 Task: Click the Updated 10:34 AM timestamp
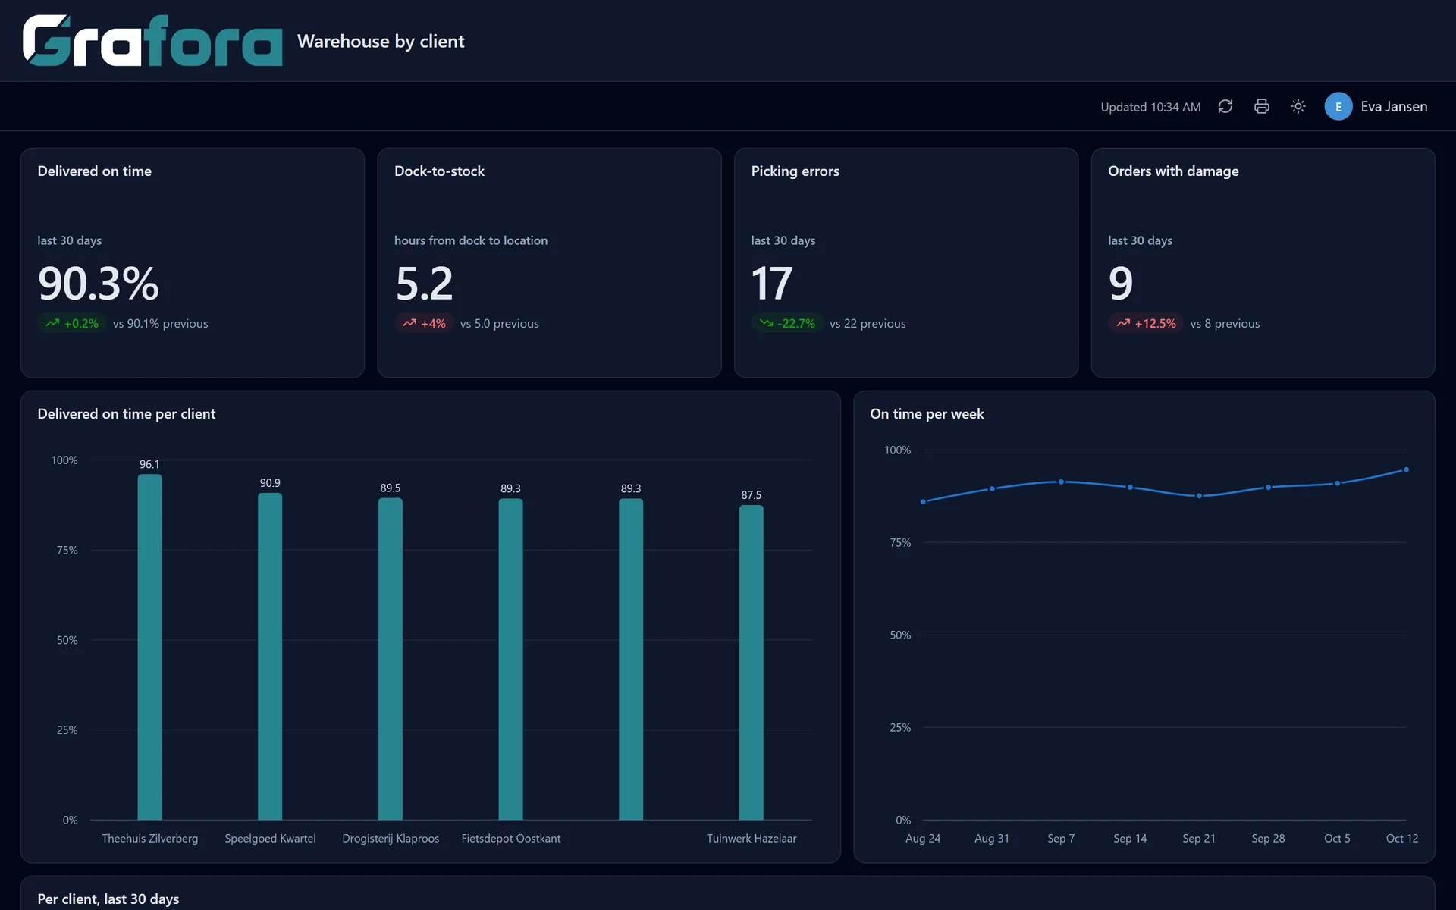coord(1150,107)
